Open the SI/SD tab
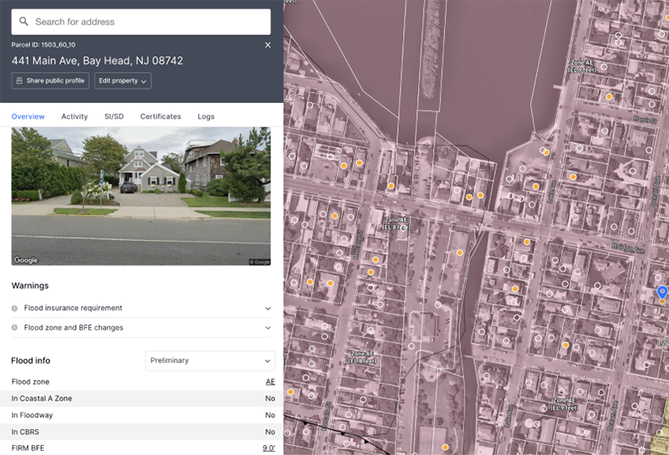This screenshot has height=455, width=669. 114,116
